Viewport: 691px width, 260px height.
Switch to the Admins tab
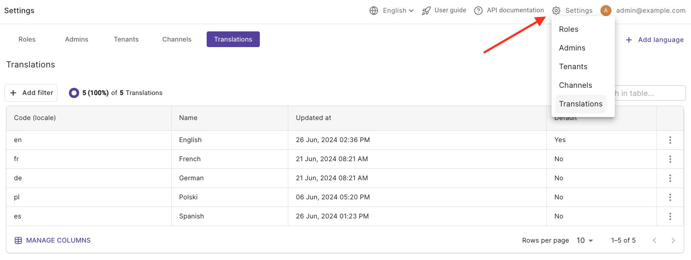77,39
